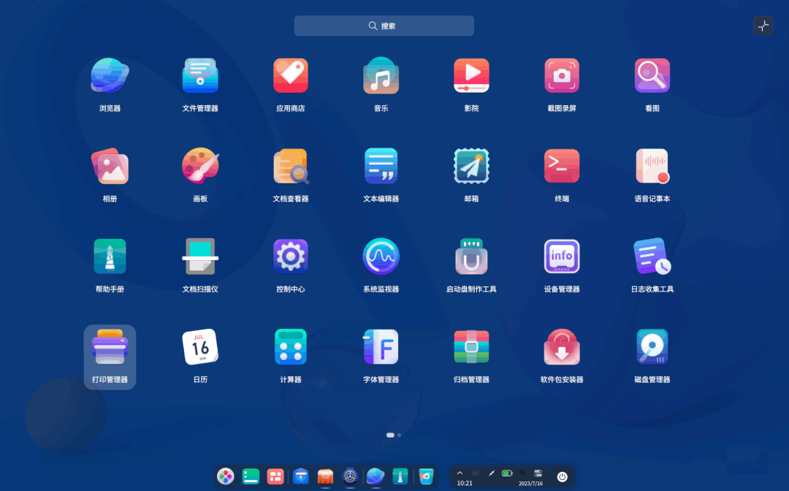Switch to the first launcher page dot
789x491 pixels.
390,435
